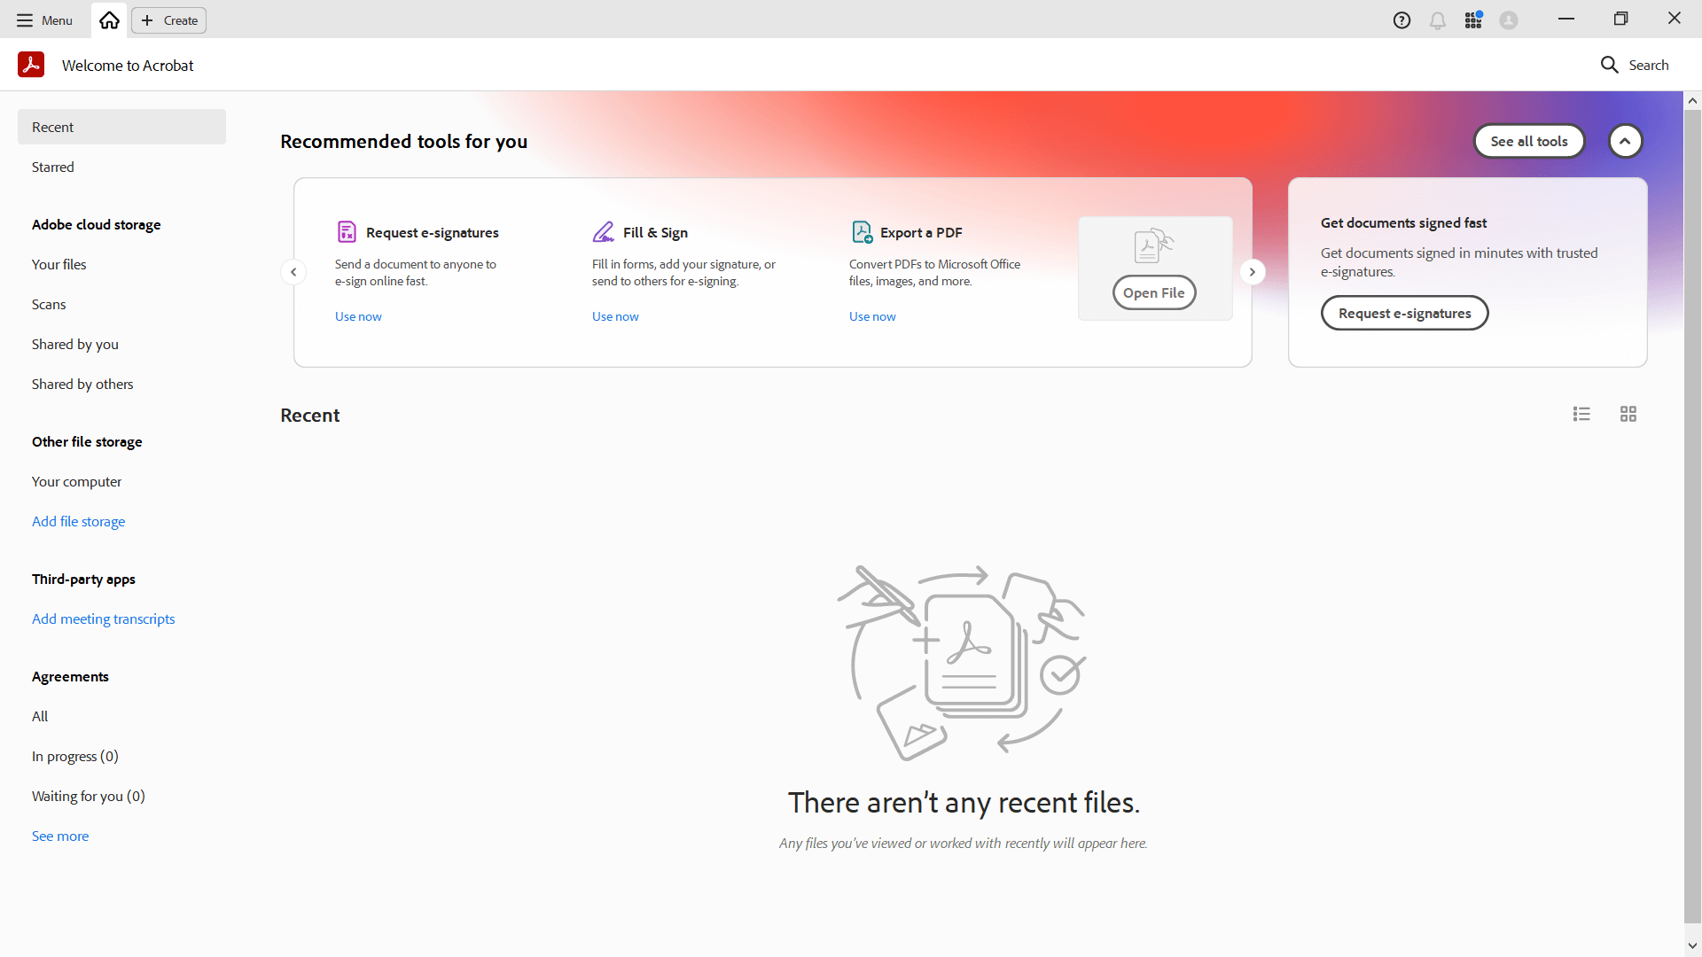Click Use now under Export a PDF
The image size is (1702, 957).
872,316
